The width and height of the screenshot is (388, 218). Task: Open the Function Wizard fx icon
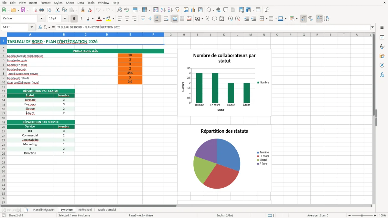pyautogui.click(x=40, y=27)
